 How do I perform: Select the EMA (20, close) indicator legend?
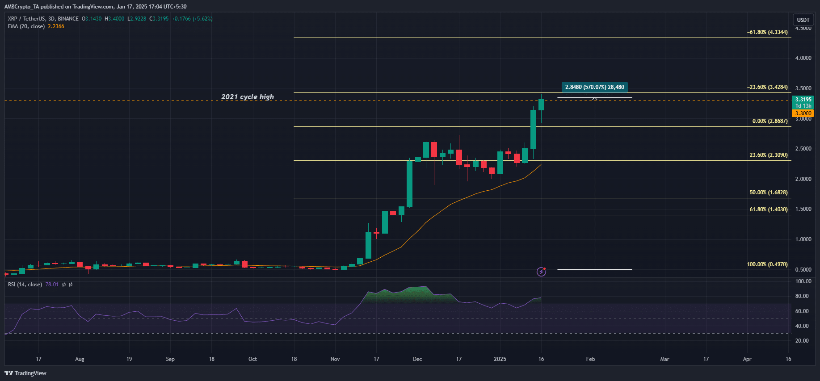(26, 26)
